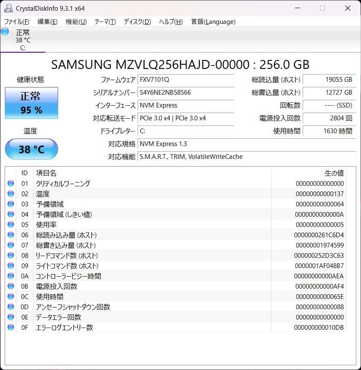361x370 pixels.
Task: Click the シリアルナンバー value field
Action: click(186, 92)
